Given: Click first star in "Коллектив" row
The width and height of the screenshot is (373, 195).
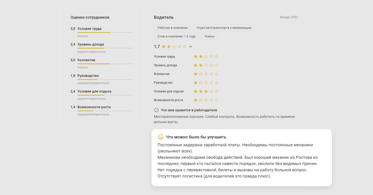Looking at the screenshot, I should point(195,74).
